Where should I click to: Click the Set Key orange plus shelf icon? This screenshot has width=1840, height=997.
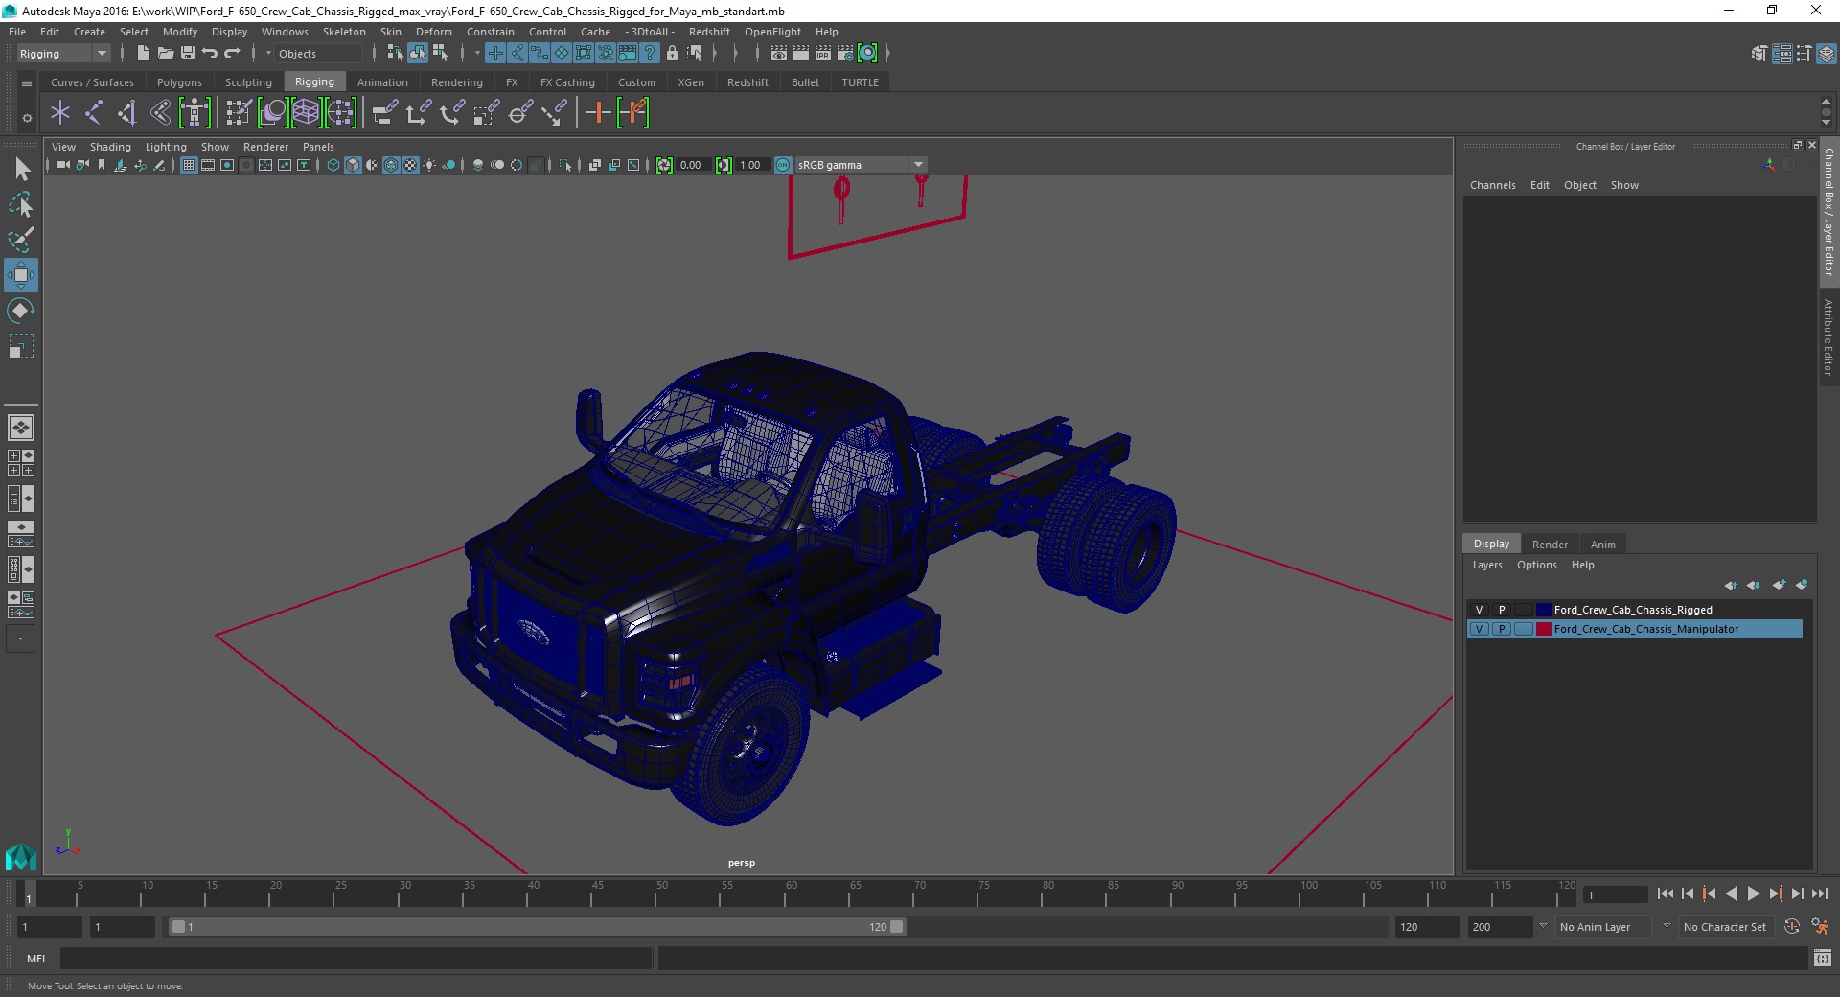[x=599, y=113]
